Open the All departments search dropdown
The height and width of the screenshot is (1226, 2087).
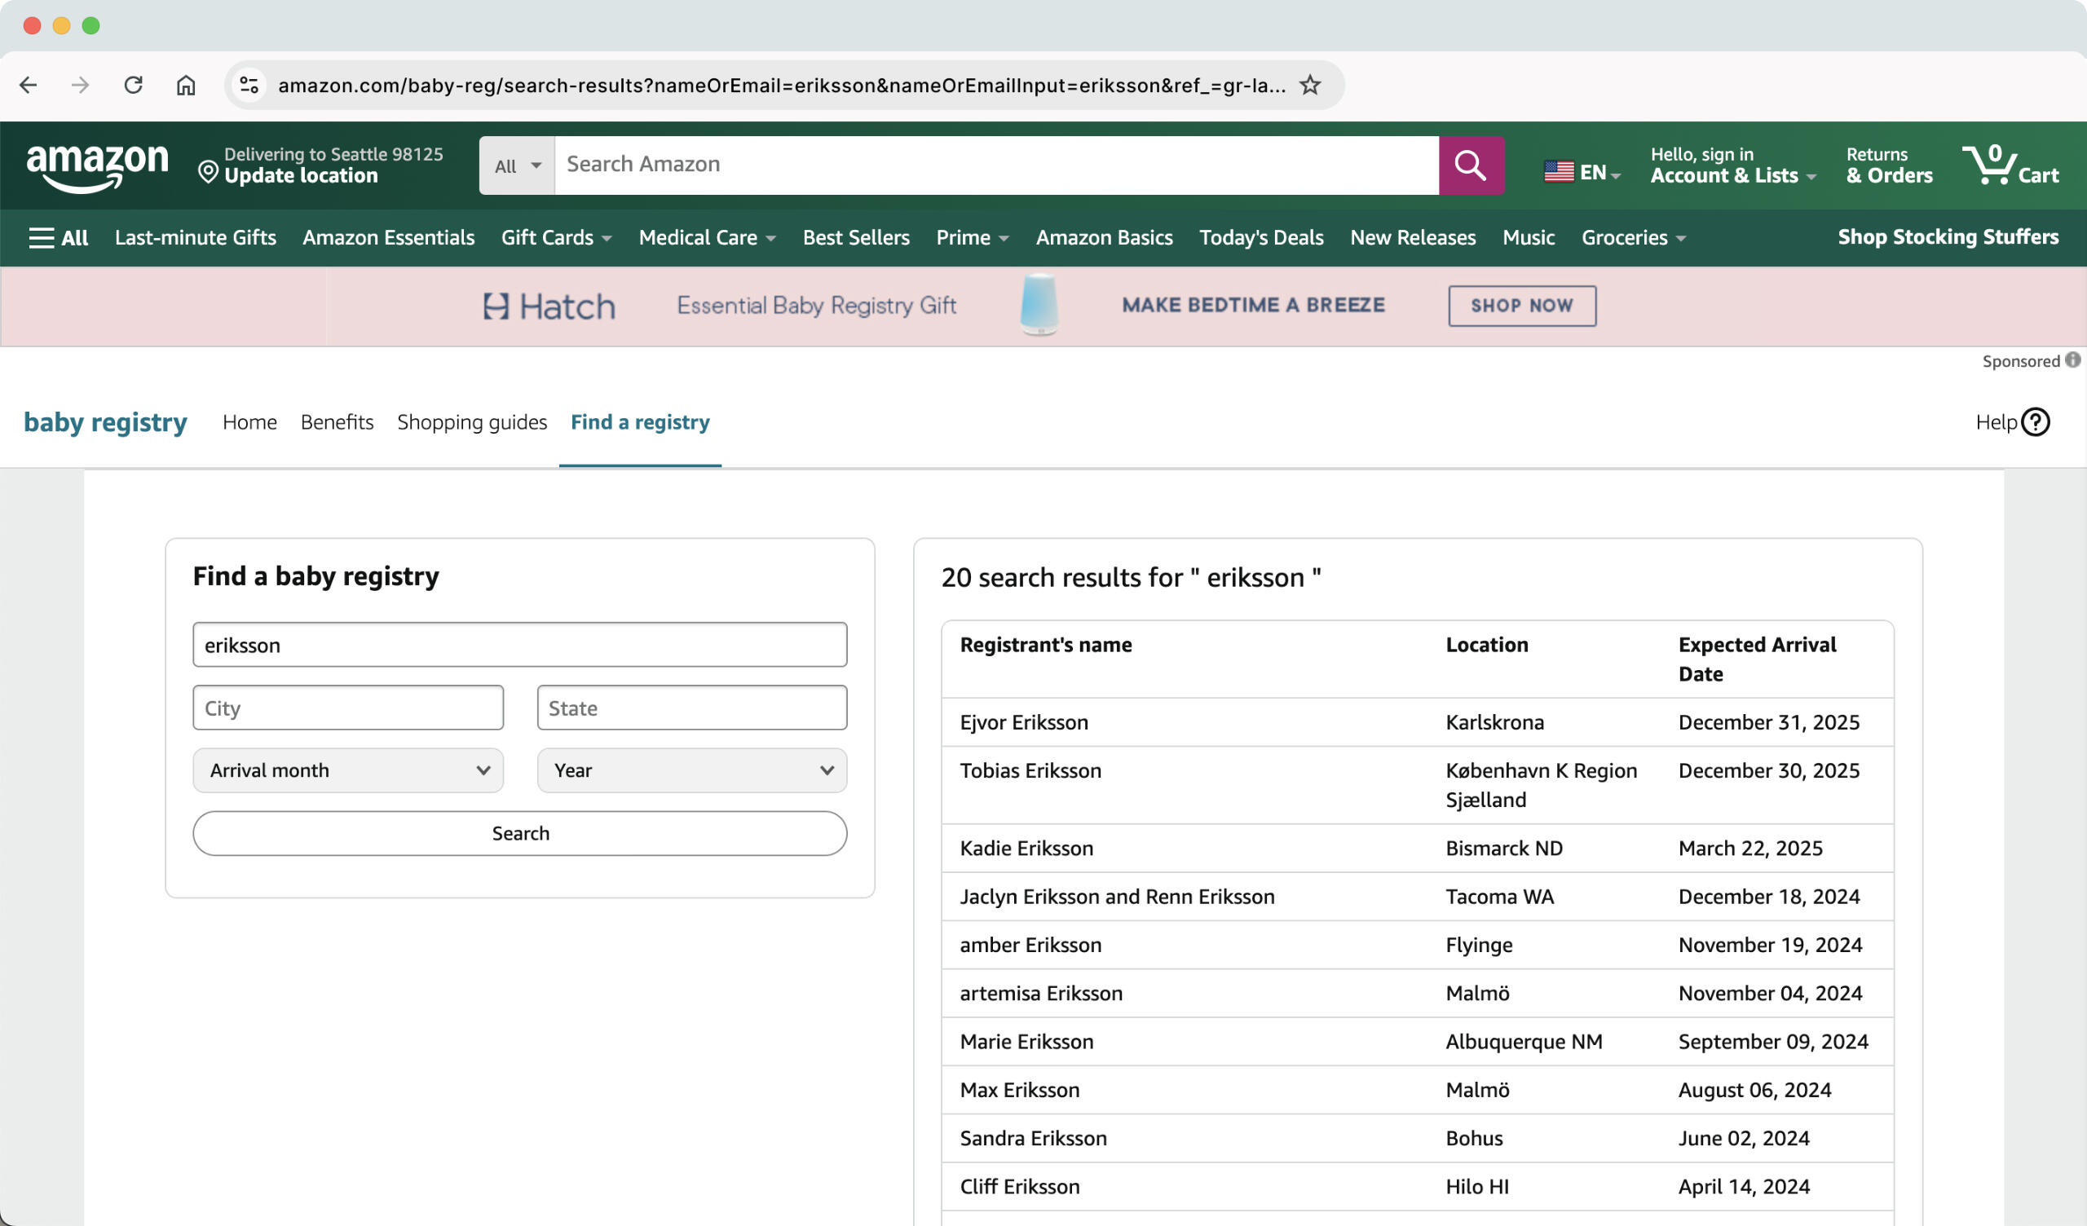tap(517, 165)
